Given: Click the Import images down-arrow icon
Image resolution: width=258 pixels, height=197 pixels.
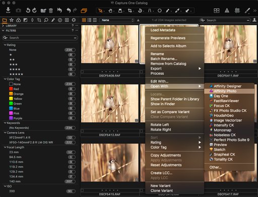Looking at the screenshot, I should [8, 10].
